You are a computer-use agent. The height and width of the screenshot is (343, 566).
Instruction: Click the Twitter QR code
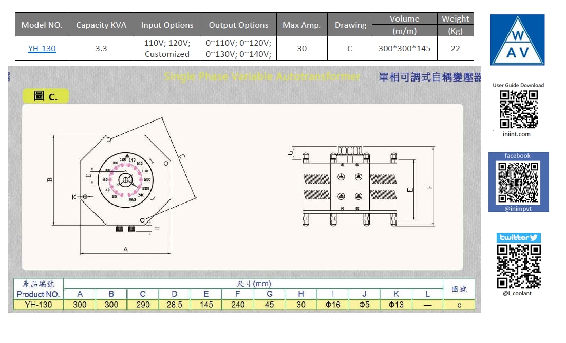519,266
